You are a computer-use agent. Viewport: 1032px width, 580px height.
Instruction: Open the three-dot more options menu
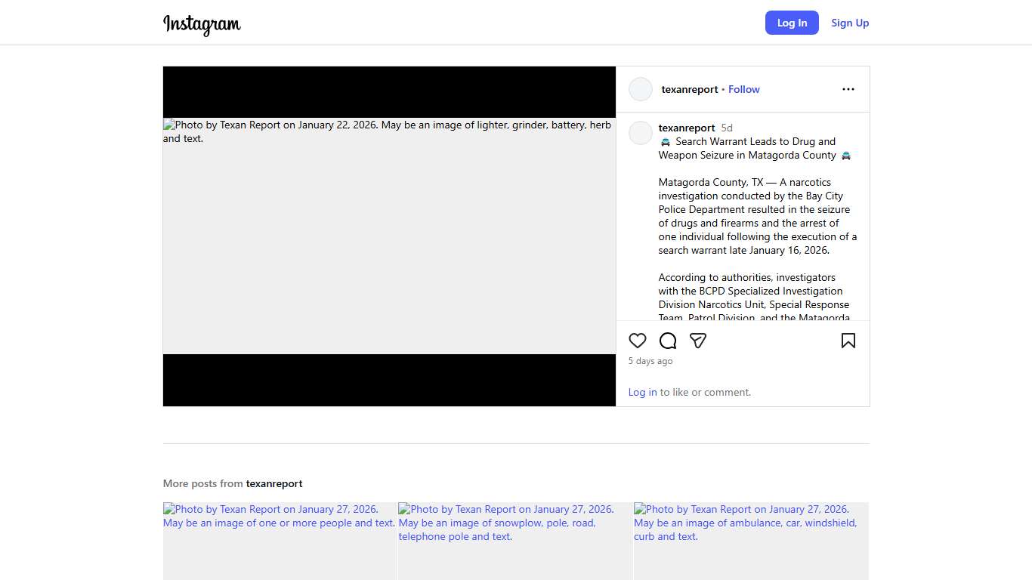pyautogui.click(x=848, y=89)
